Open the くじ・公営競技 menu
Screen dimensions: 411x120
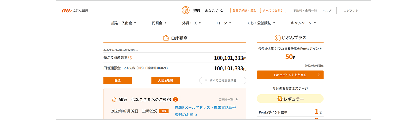tap(261, 23)
